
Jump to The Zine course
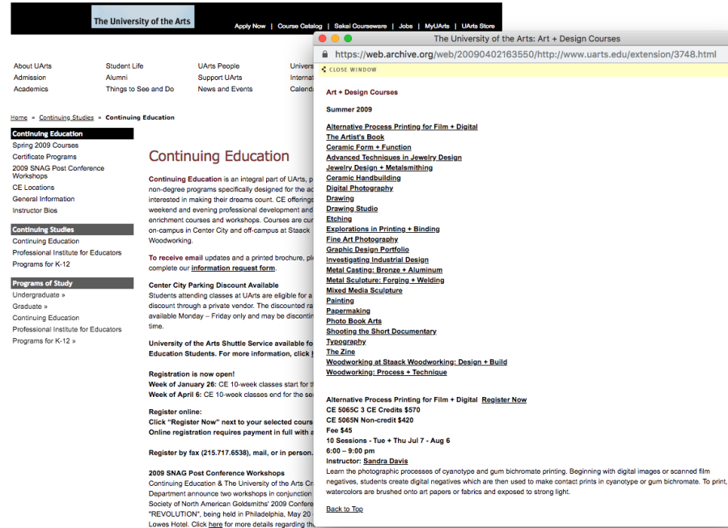[341, 351]
